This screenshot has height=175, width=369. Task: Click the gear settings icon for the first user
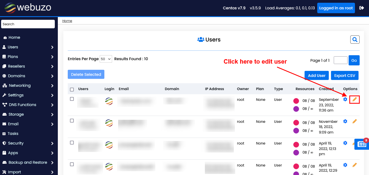click(345, 100)
